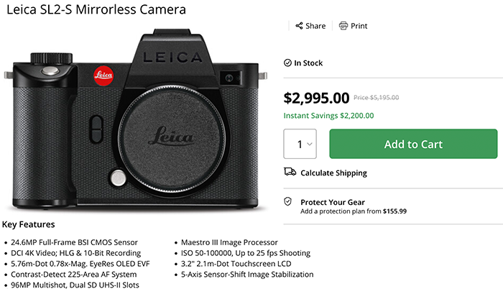Click the protection plan shield icon
The image size is (503, 289).
288,202
